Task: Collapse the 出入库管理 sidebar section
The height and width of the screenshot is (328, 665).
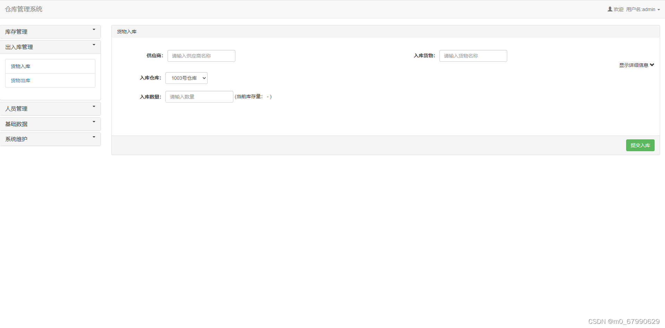Action: point(50,47)
